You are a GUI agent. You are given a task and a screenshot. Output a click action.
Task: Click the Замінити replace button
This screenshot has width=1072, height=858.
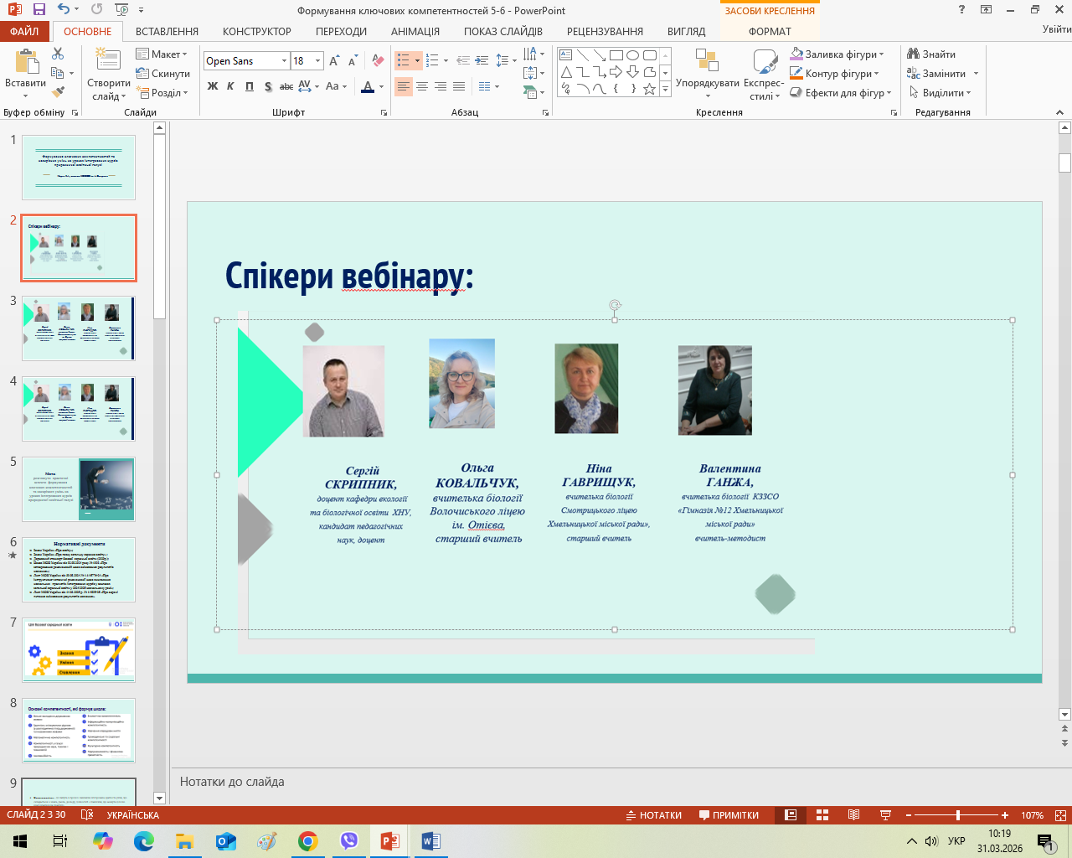[936, 74]
